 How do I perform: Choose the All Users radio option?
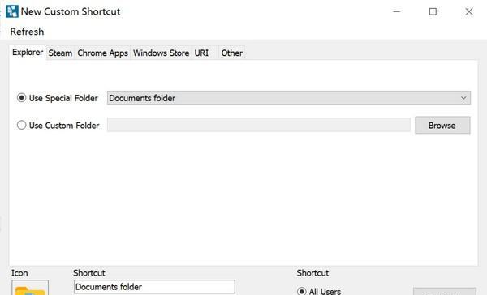pyautogui.click(x=301, y=291)
